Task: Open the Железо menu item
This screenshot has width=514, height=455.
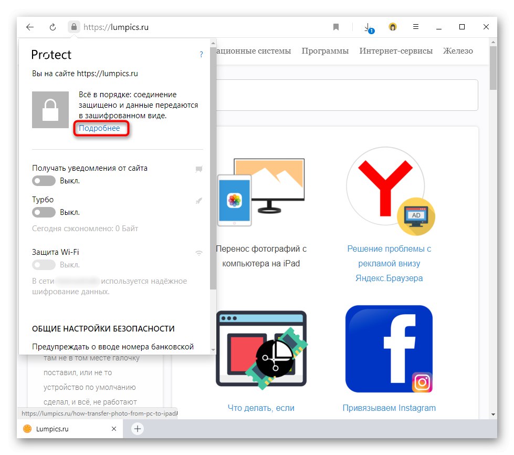Action: [x=458, y=51]
